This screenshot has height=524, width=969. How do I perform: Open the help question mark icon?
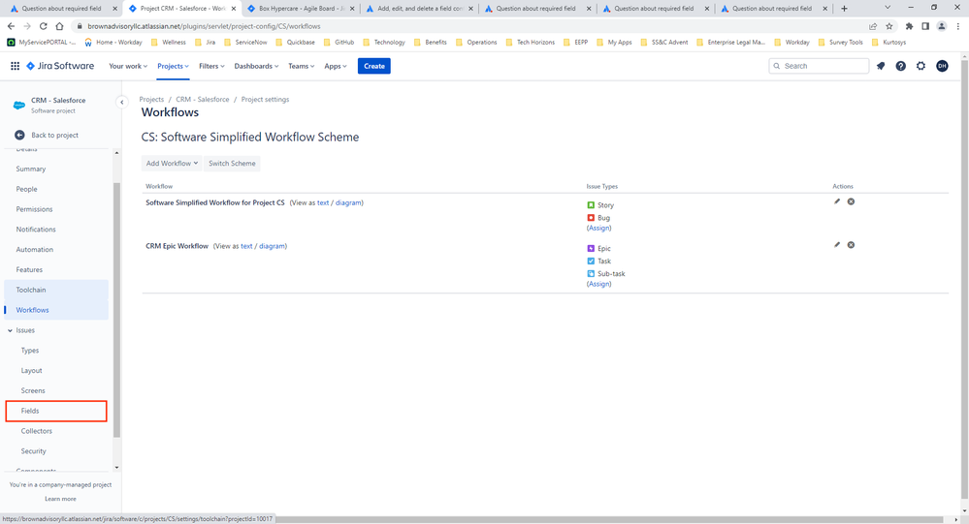pos(901,66)
